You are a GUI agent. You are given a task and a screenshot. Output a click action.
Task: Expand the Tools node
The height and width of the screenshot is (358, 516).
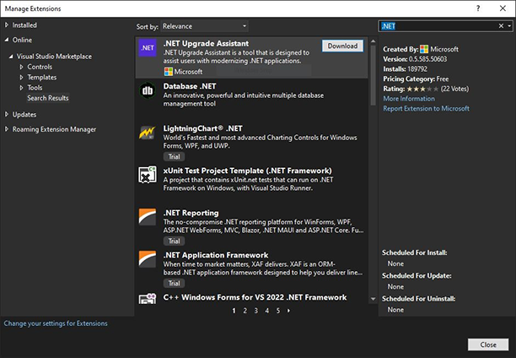click(x=21, y=88)
